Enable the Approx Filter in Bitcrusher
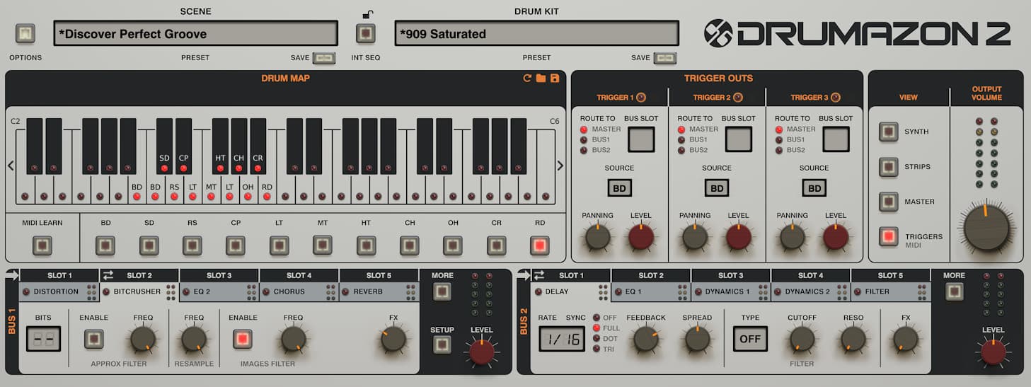This screenshot has width=1031, height=387. (x=93, y=340)
